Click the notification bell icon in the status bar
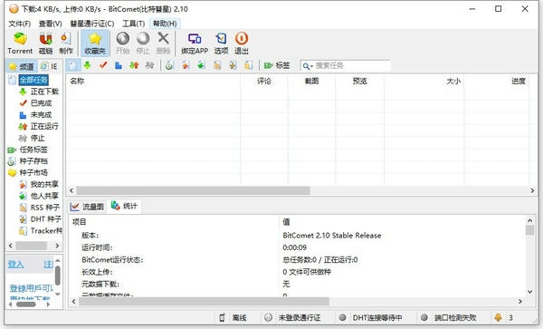The image size is (543, 329). 498,317
